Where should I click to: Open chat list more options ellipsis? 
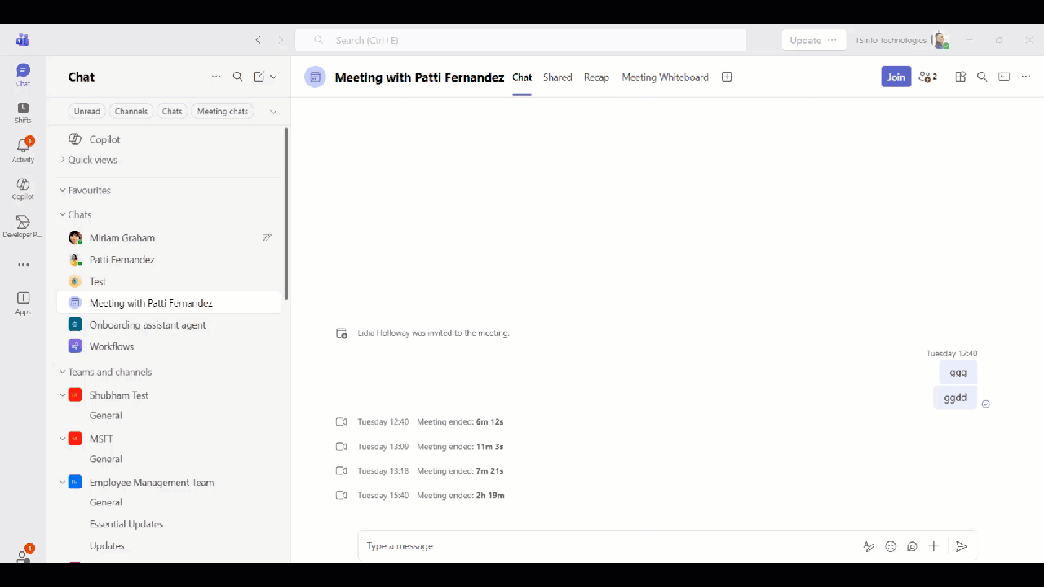[216, 77]
